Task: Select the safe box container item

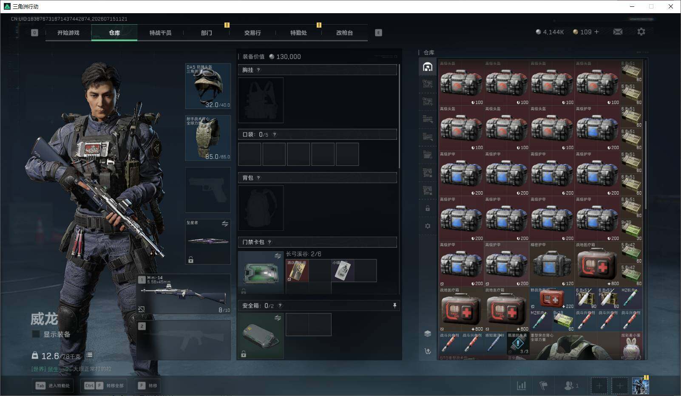Action: (261, 336)
